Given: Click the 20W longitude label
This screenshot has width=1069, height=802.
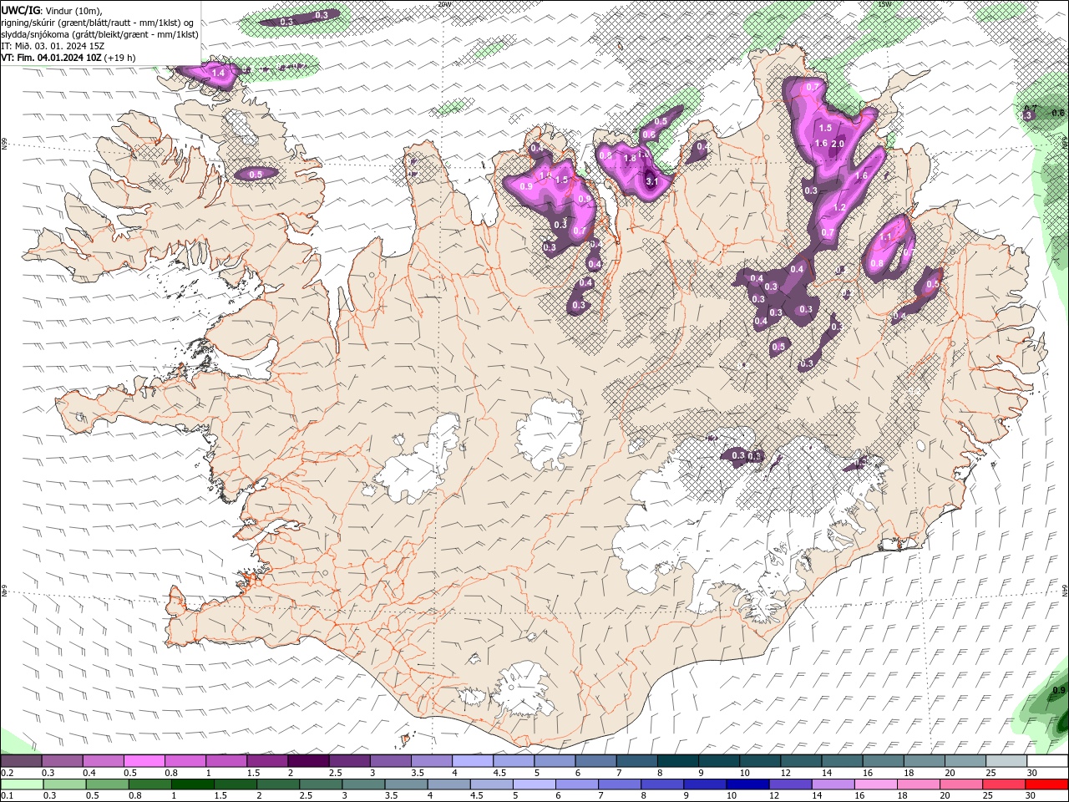Looking at the screenshot, I should pos(443,4).
